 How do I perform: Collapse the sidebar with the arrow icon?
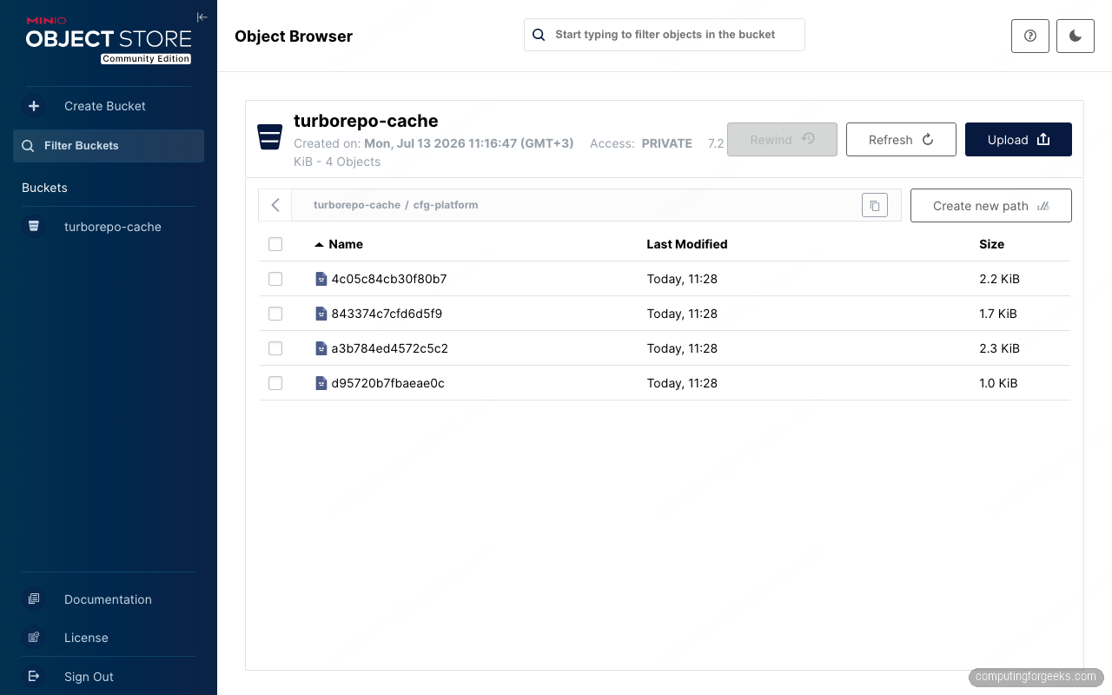tap(202, 17)
